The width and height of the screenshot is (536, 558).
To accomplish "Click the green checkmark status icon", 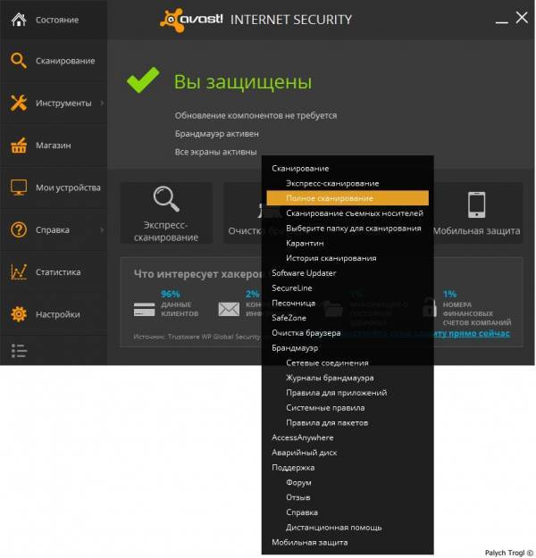I will click(x=143, y=80).
